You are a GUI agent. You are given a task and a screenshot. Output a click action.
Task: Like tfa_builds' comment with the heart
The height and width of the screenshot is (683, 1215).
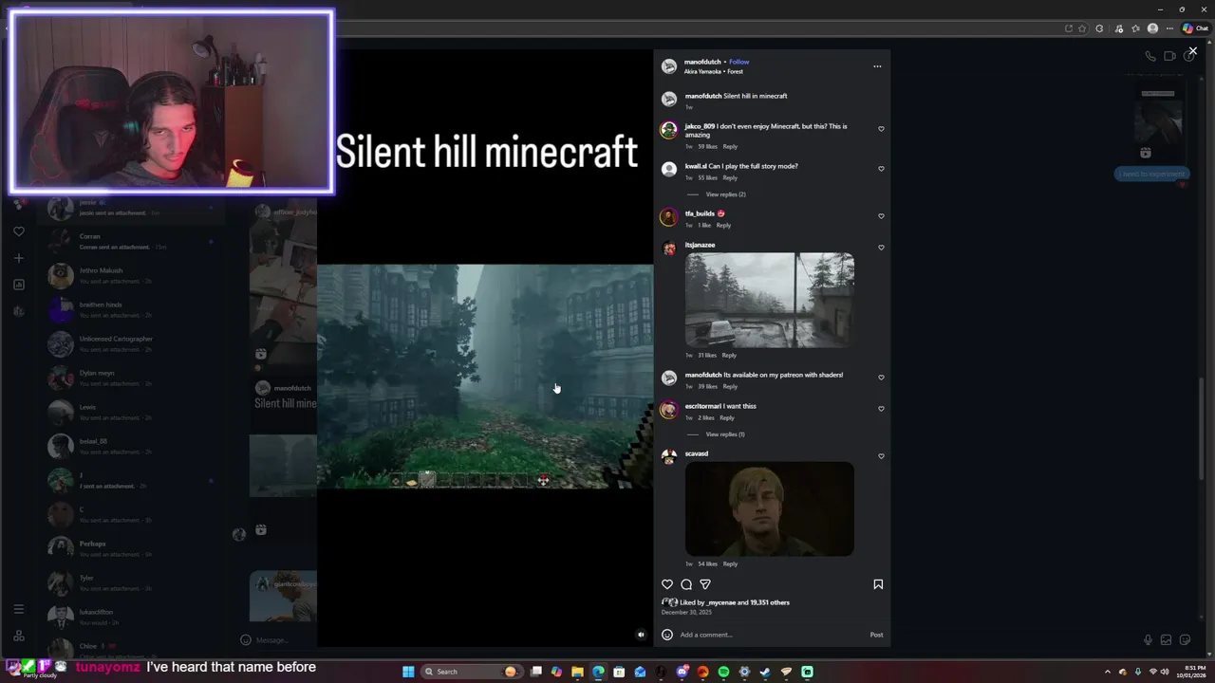point(881,216)
